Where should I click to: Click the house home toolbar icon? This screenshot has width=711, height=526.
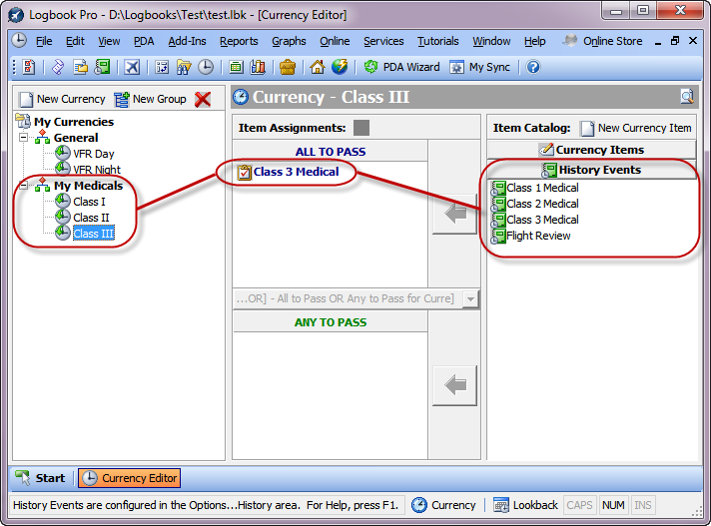point(318,67)
